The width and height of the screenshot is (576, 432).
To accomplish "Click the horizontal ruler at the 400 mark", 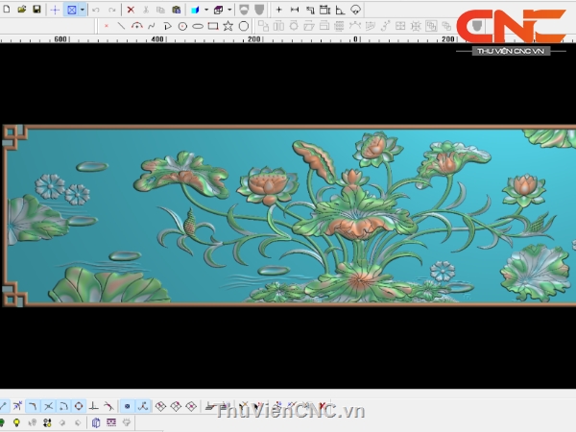I will pos(157,39).
